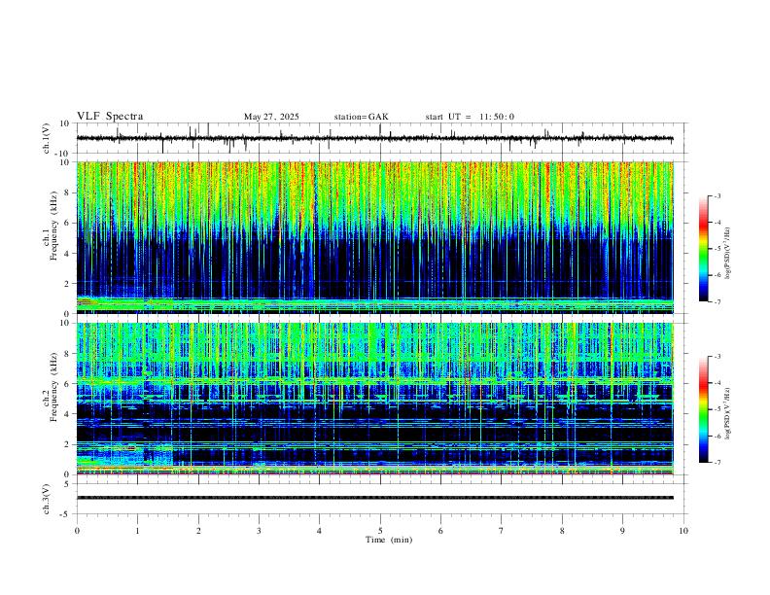The width and height of the screenshot is (770, 595).
Task: Click the 6 kHz tick on ch.1 frequency axis
Action: click(x=67, y=223)
